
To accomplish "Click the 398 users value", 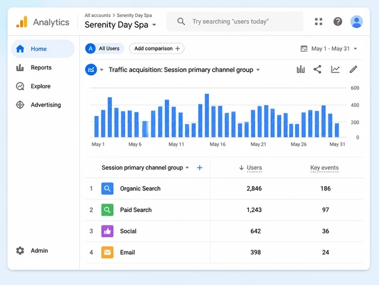I will click(255, 252).
